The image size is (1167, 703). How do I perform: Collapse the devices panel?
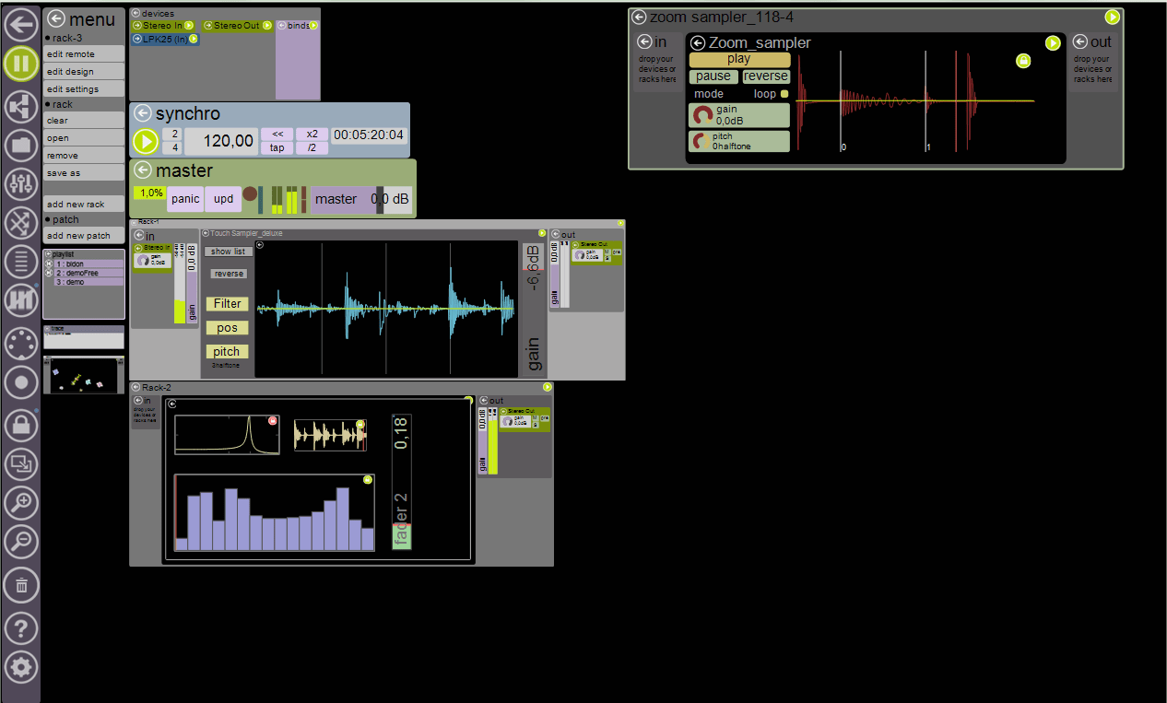click(136, 14)
